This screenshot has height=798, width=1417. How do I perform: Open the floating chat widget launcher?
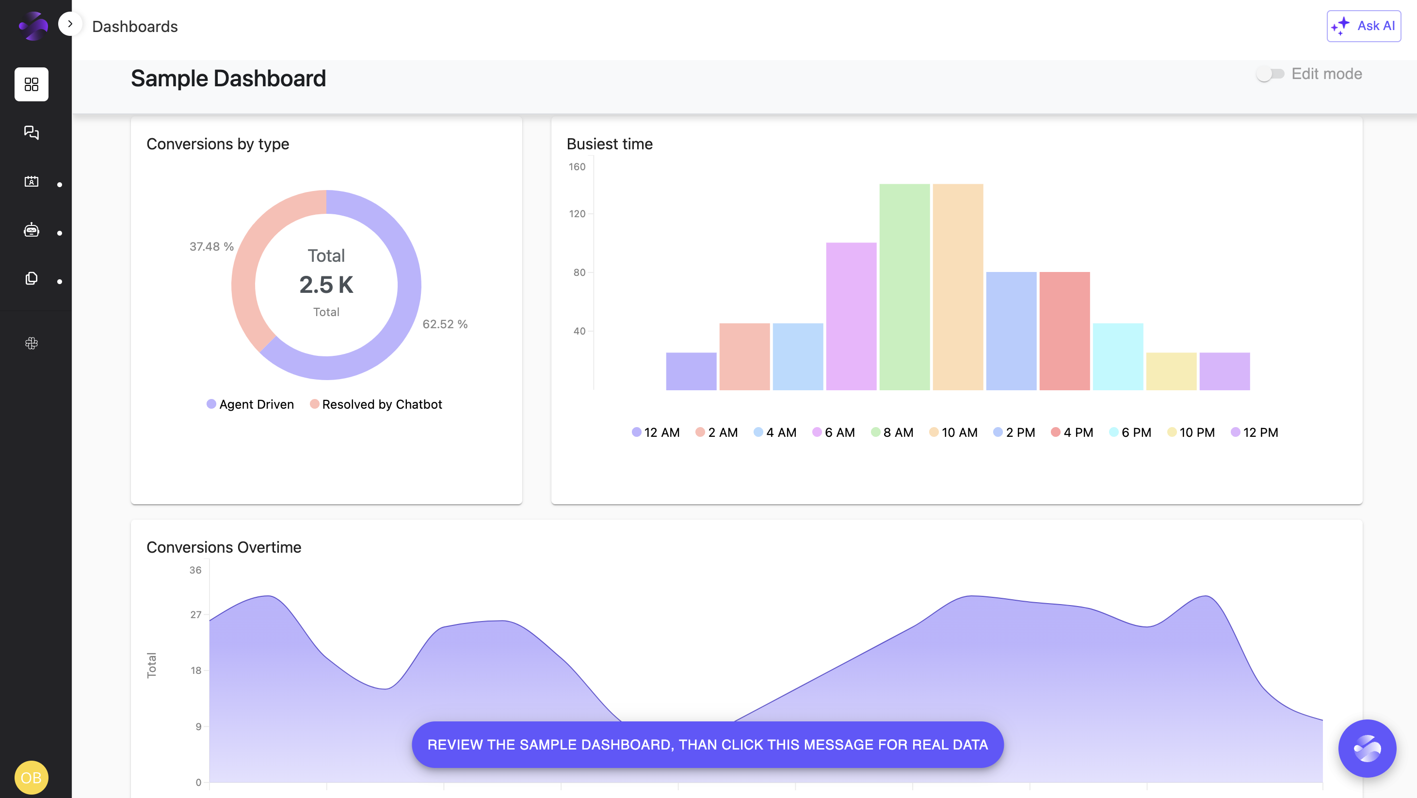pos(1367,748)
